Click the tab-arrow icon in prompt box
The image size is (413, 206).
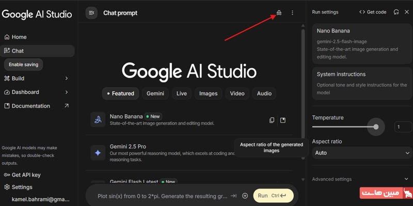233,196
